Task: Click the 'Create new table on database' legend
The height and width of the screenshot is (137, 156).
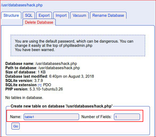Action: 61,106
